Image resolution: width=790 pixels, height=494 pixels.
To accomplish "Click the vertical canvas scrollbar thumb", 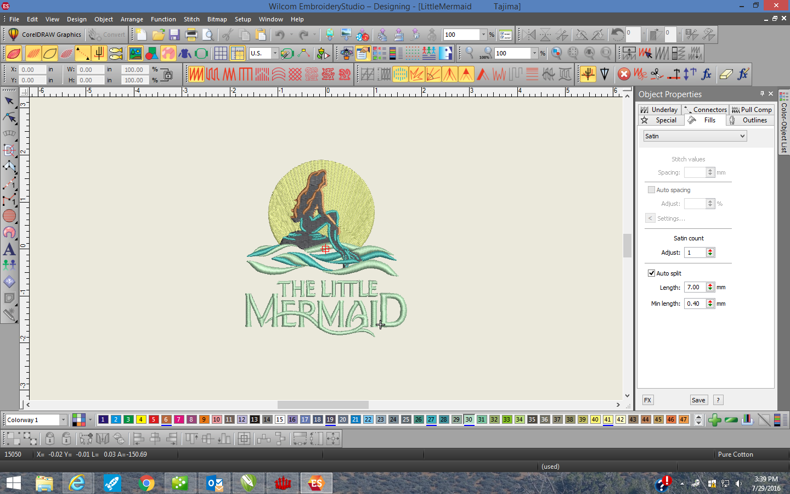I will [x=627, y=245].
